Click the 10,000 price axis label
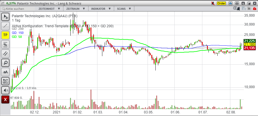The width and height of the screenshot is (258, 116). 249,87
